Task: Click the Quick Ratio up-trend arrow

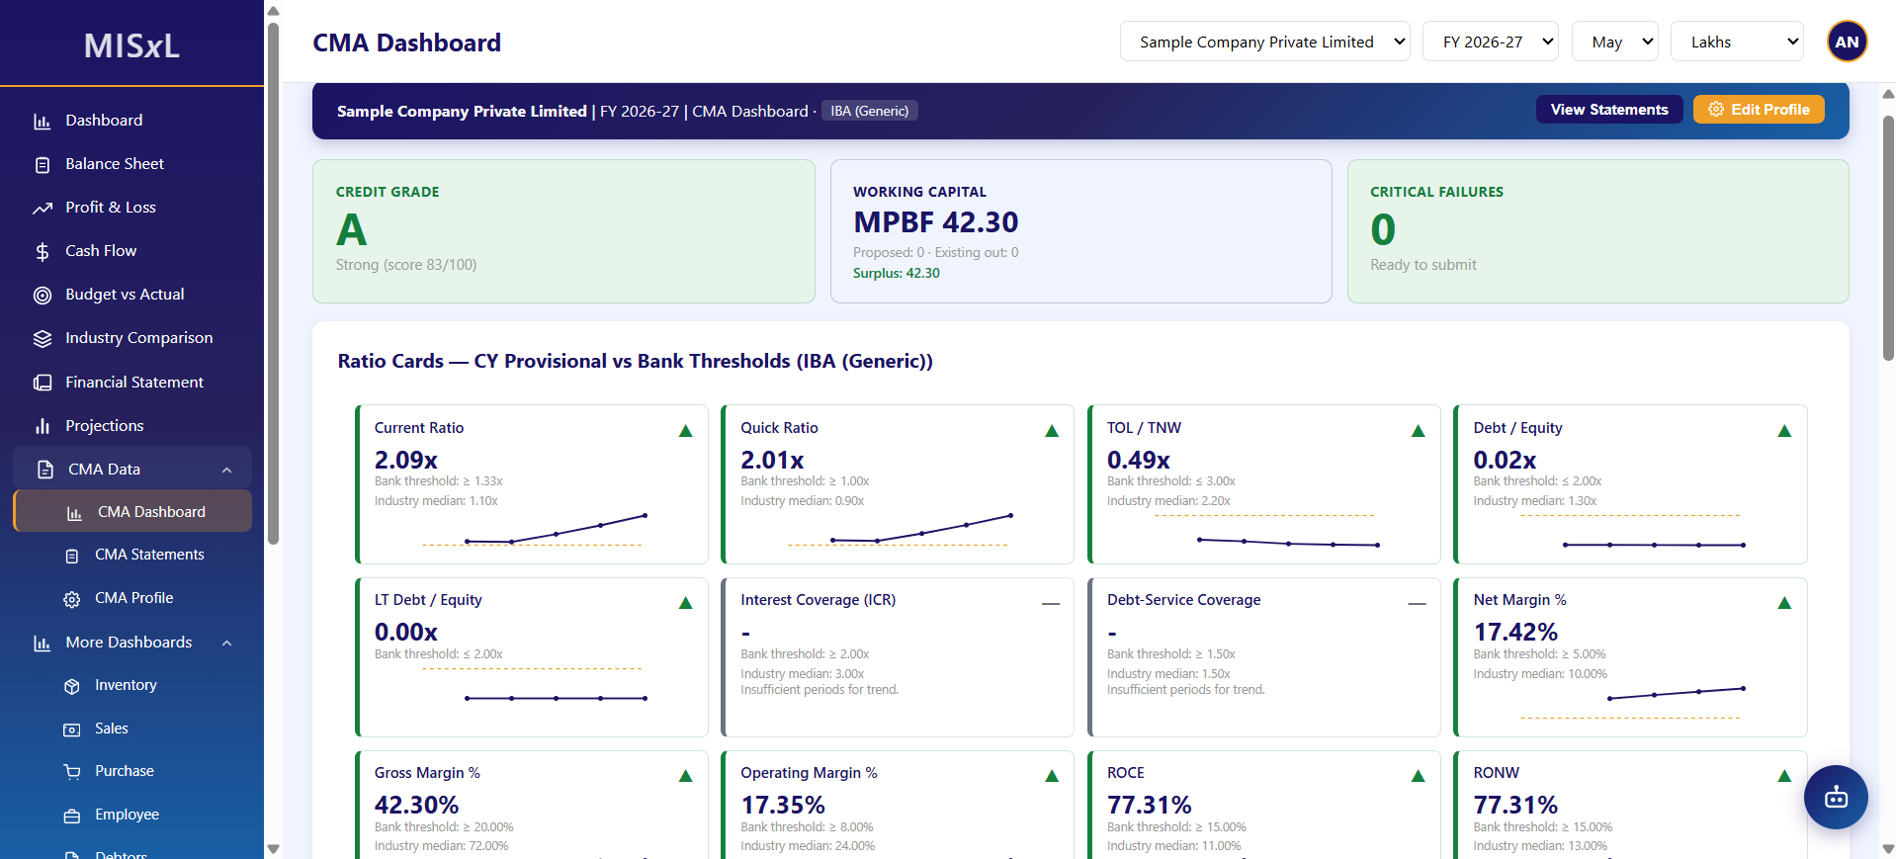Action: [x=1052, y=431]
